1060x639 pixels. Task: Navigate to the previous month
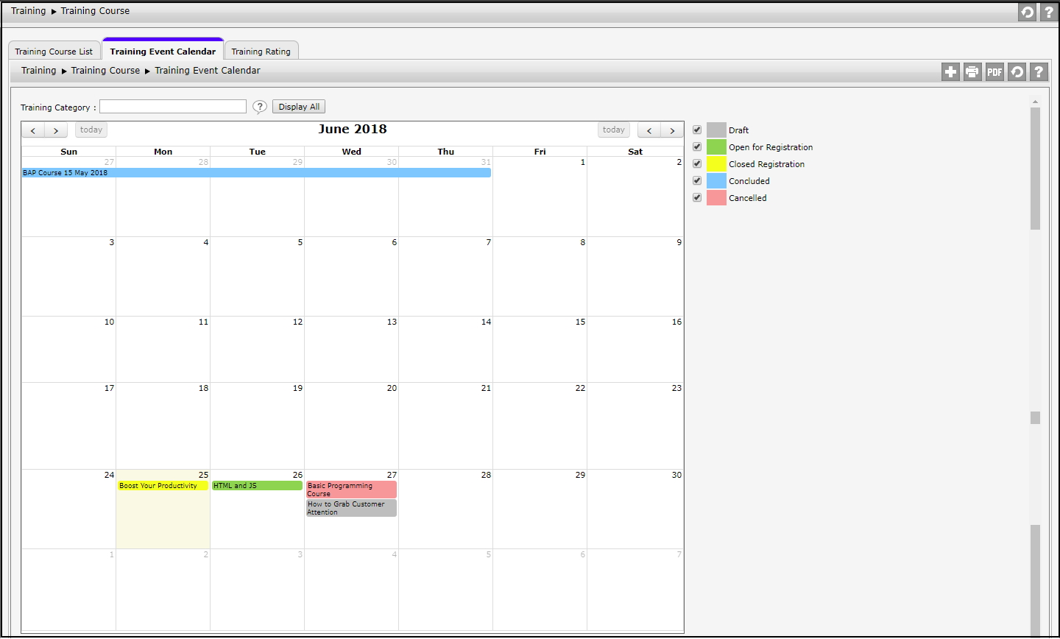coord(33,130)
